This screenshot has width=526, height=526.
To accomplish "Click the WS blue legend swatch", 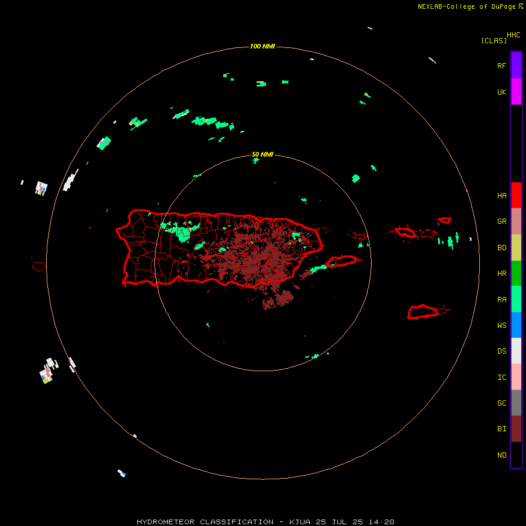I will click(516, 325).
